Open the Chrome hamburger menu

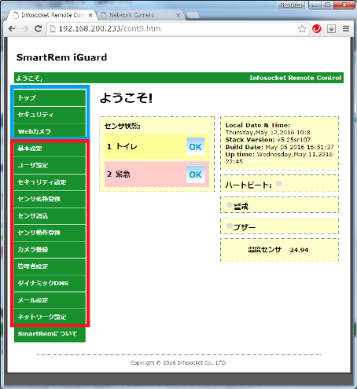[x=346, y=28]
